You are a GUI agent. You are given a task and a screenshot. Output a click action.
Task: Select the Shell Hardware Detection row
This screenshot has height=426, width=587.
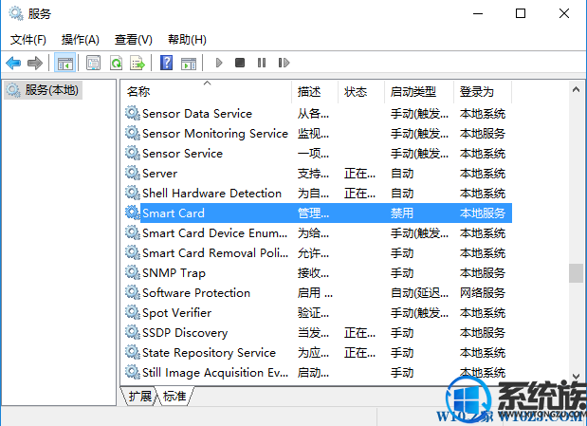pyautogui.click(x=319, y=193)
